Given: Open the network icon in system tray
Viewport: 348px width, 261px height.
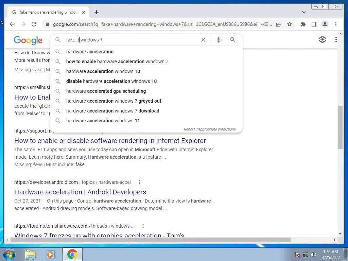Looking at the screenshot, I should (306, 255).
